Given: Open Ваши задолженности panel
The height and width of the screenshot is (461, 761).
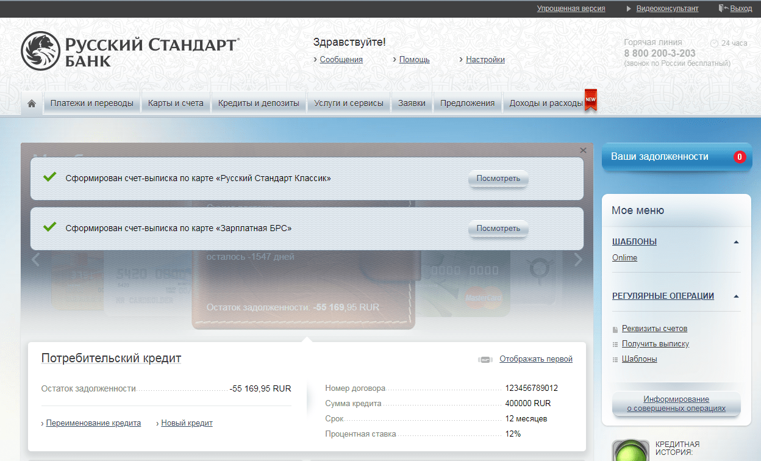Looking at the screenshot, I should [677, 157].
